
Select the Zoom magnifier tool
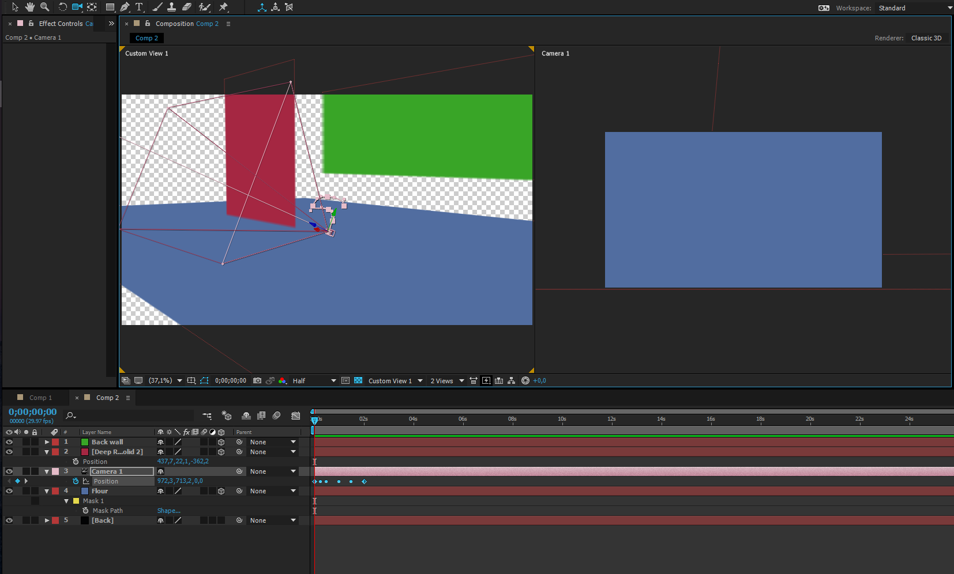point(44,7)
